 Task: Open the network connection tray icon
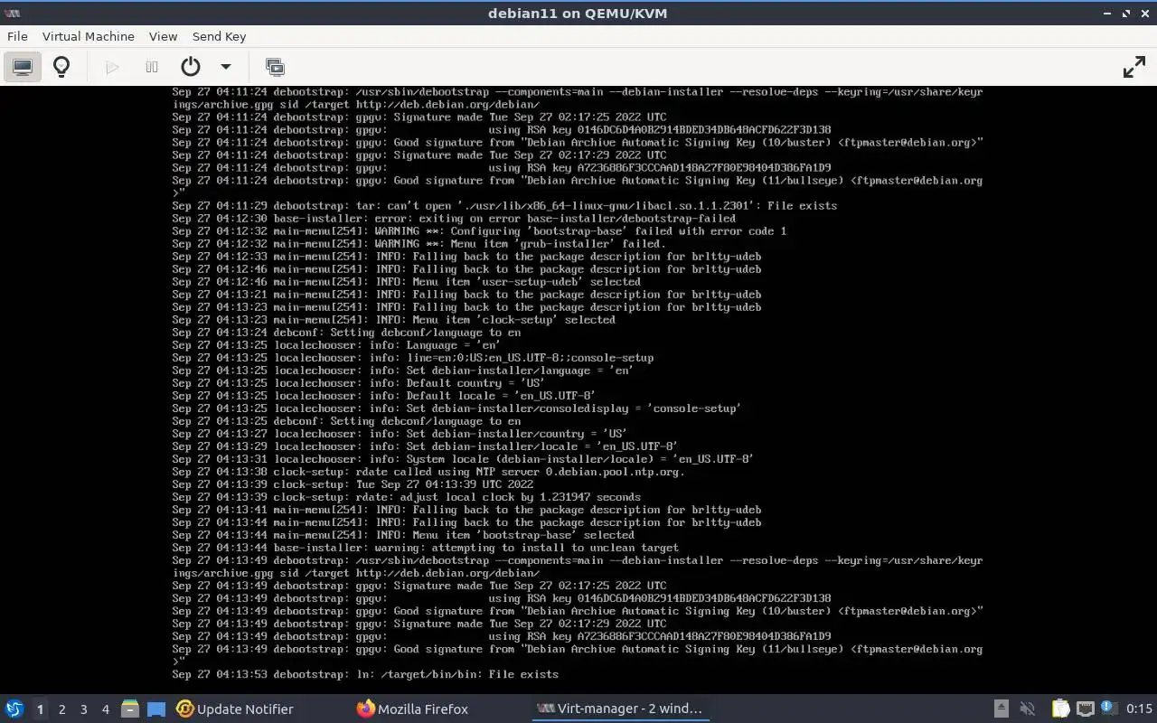tap(1086, 709)
